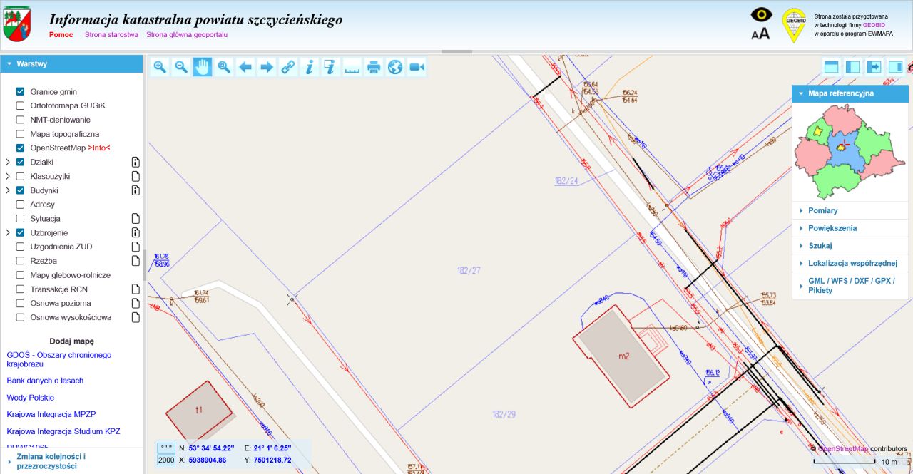
Task: Open the Pomoc link
Action: coord(61,34)
